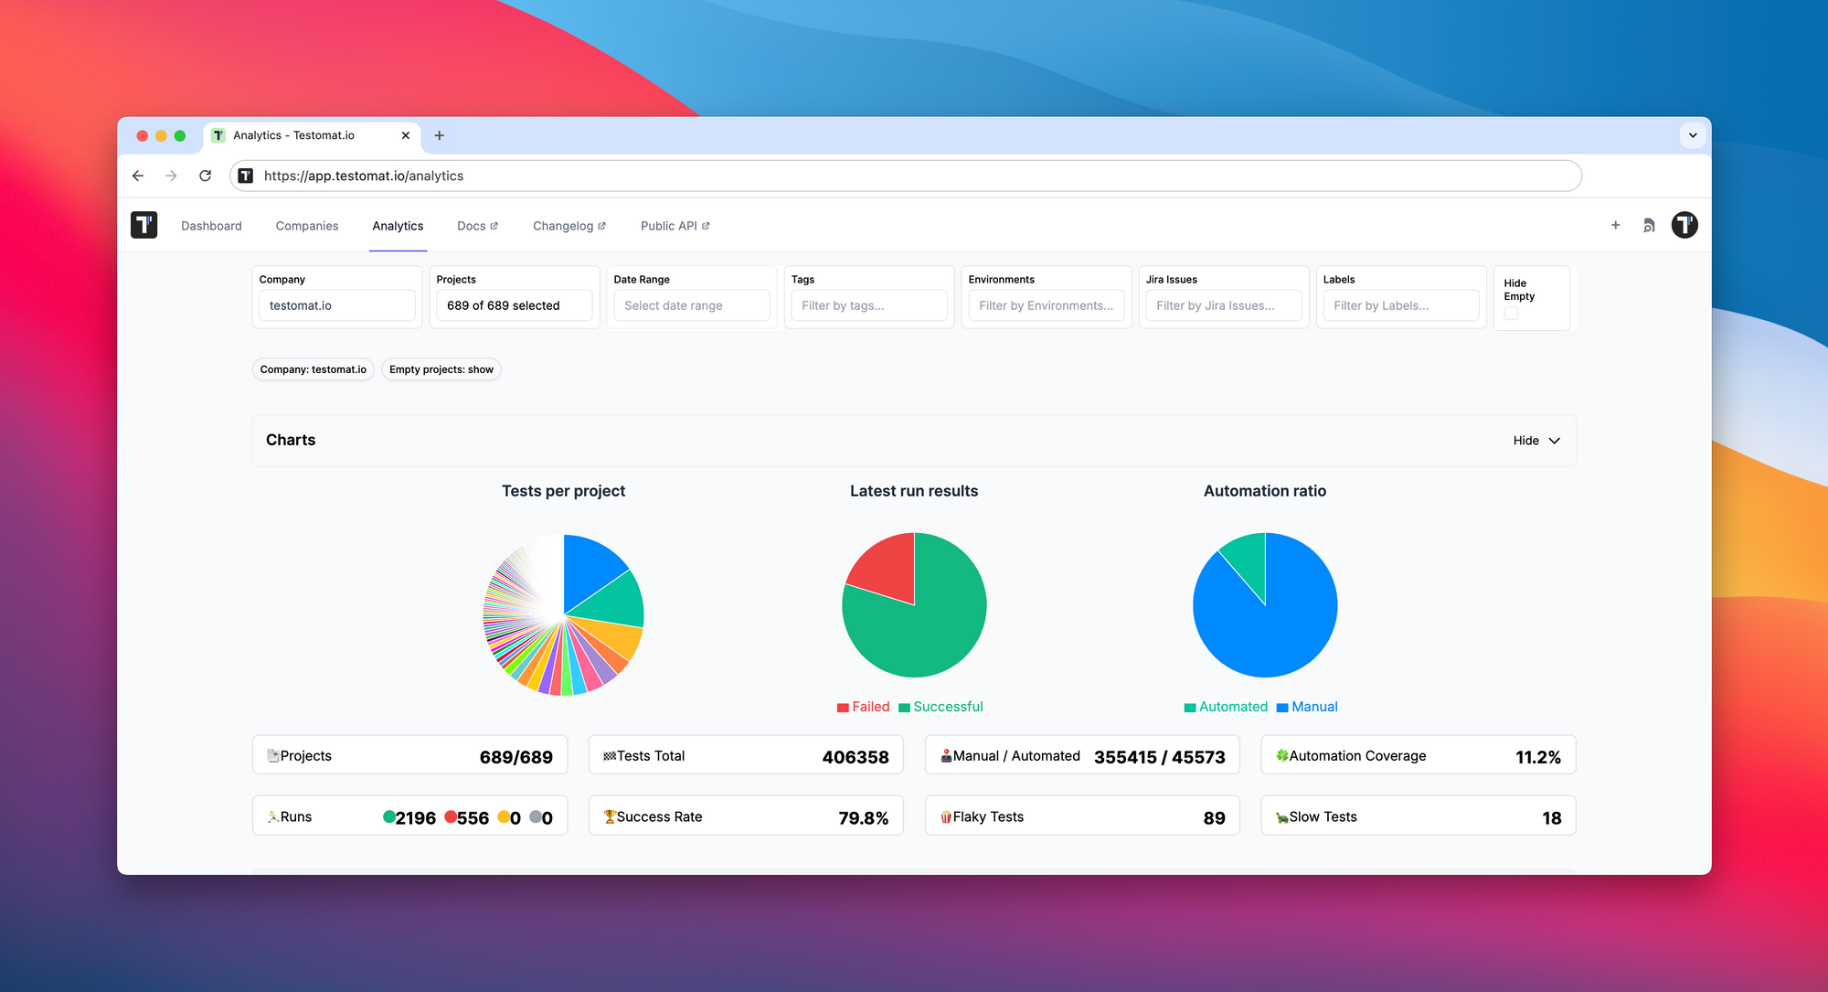Image resolution: width=1828 pixels, height=992 pixels.
Task: Toggle the Manual legend item
Action: pos(1307,707)
